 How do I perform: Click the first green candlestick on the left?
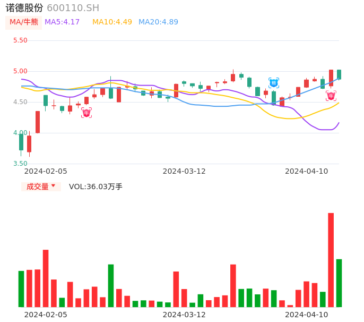click(21, 142)
